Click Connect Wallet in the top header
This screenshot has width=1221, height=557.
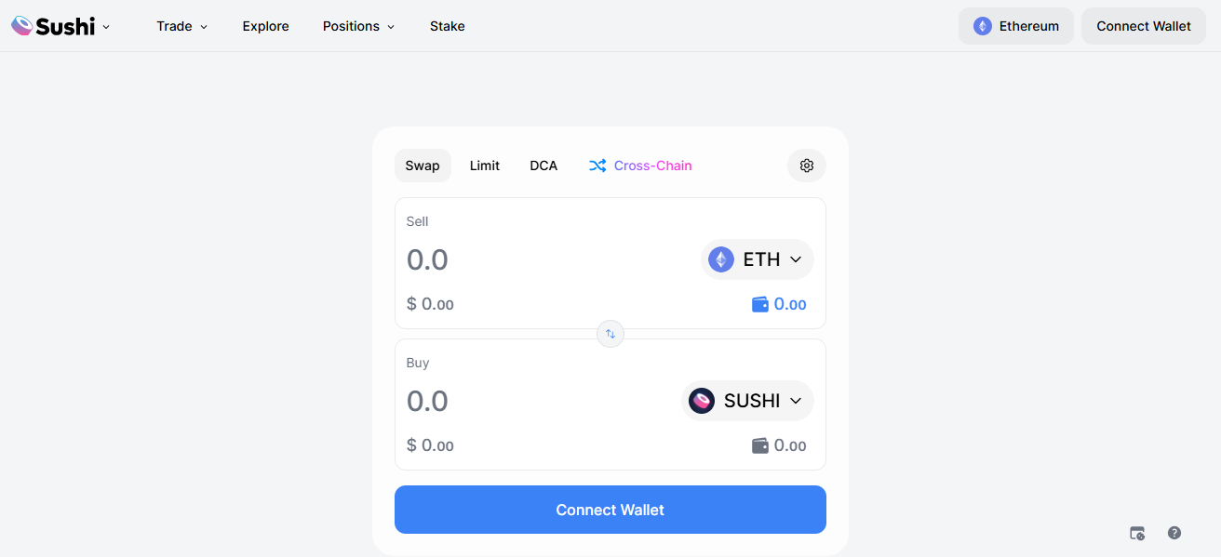pos(1144,26)
